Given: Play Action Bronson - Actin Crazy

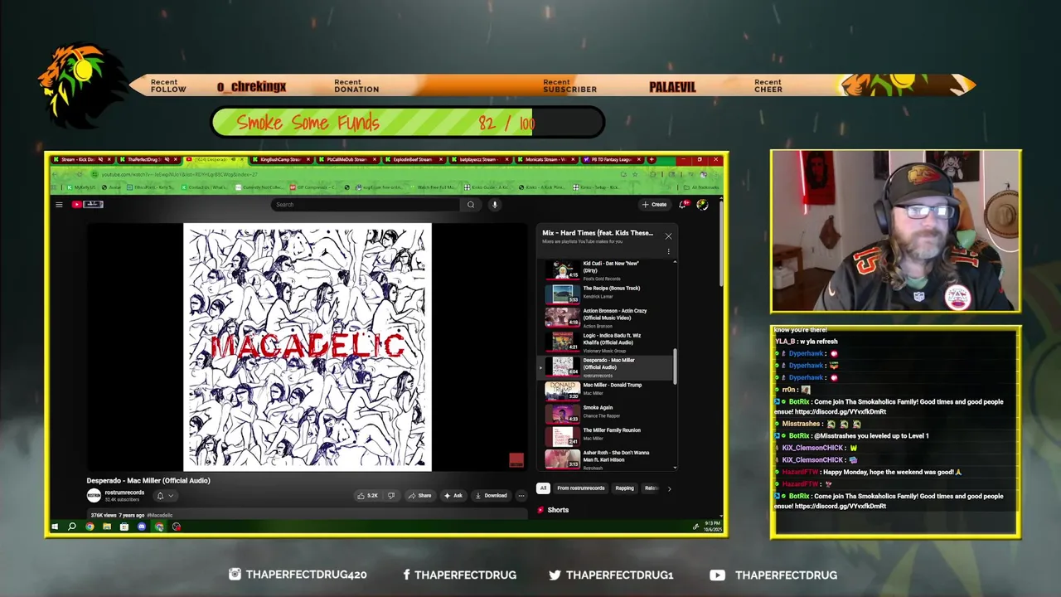Looking at the screenshot, I should point(609,318).
